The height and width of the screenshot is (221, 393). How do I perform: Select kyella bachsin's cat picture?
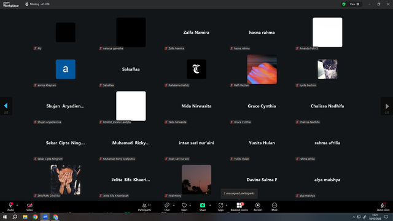tap(327, 69)
